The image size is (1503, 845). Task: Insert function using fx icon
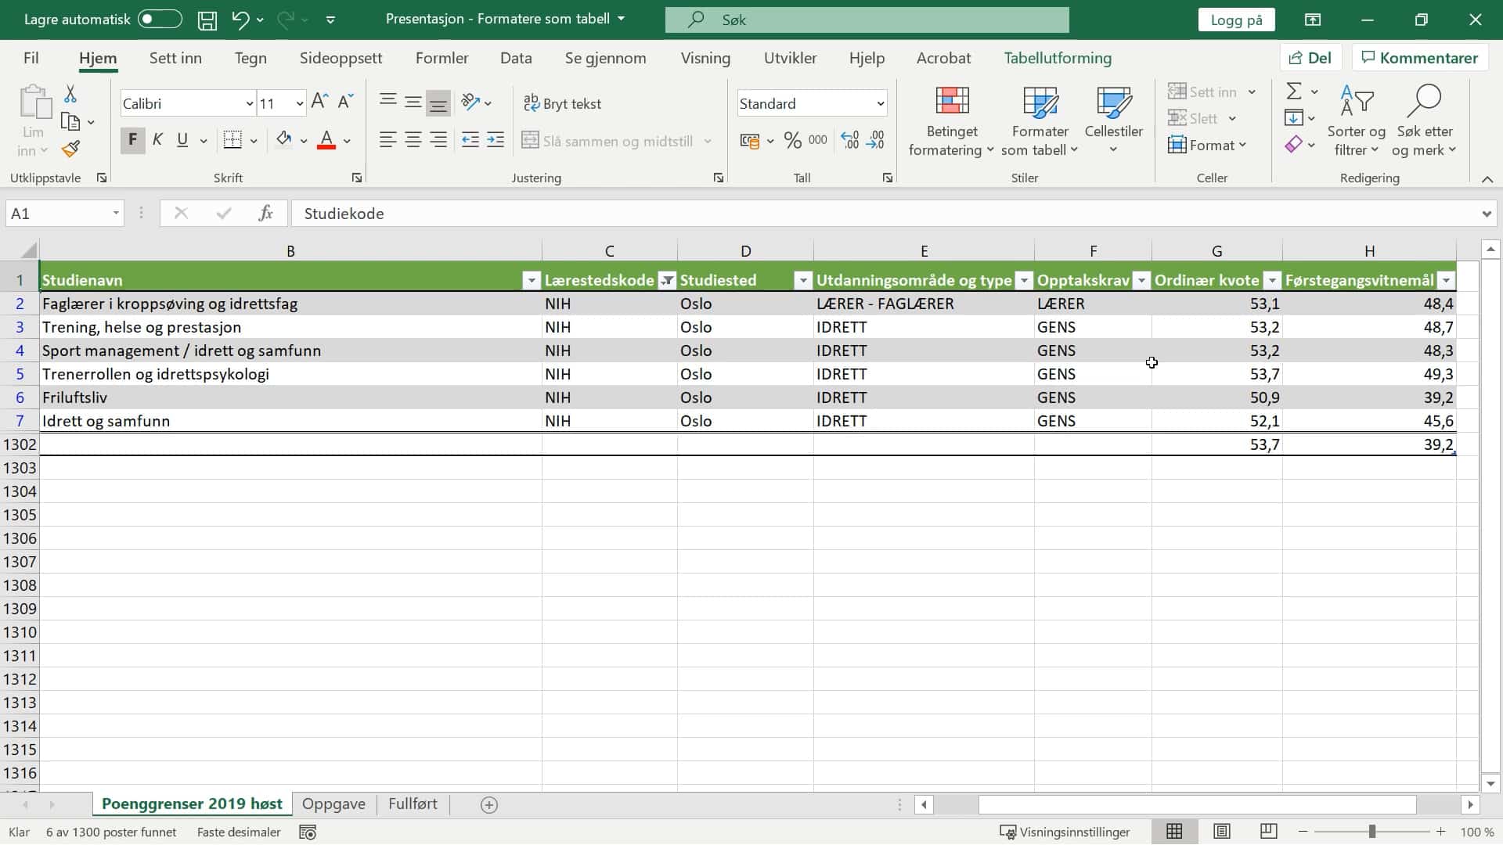click(265, 213)
